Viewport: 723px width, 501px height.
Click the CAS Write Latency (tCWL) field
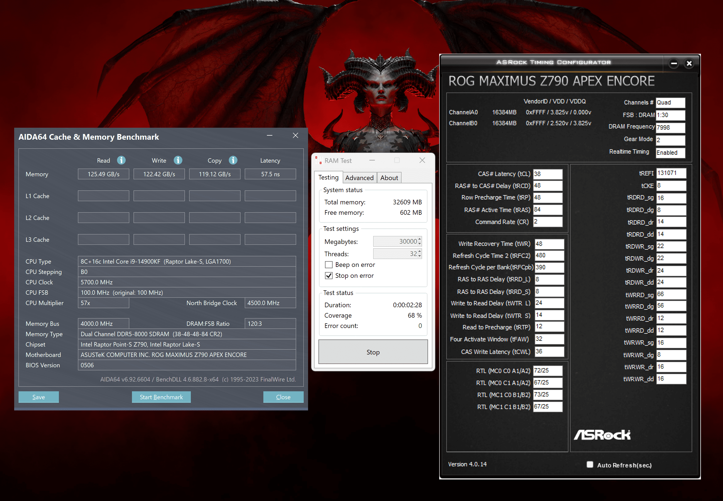549,351
